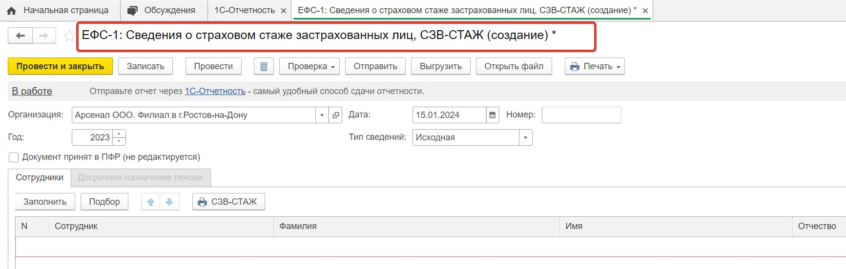The height and width of the screenshot is (269, 846).
Task: Add form to favorites with star icon
Action: tap(69, 36)
